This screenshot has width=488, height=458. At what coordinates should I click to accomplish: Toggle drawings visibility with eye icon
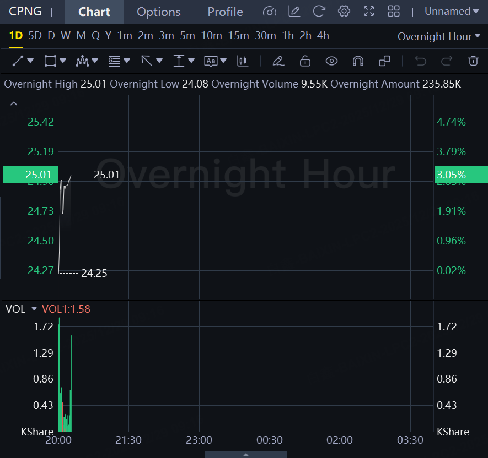[x=331, y=61]
